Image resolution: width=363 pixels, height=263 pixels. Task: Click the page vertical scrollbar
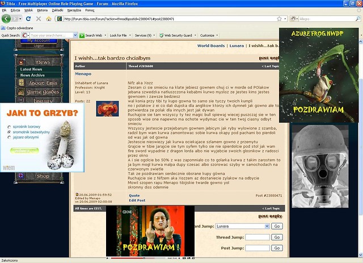361,148
